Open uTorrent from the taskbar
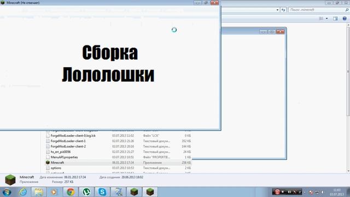 [86, 192]
